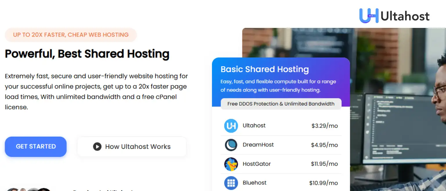Click the Bluehost grid logo icon
This screenshot has width=446, height=191.
(x=231, y=183)
